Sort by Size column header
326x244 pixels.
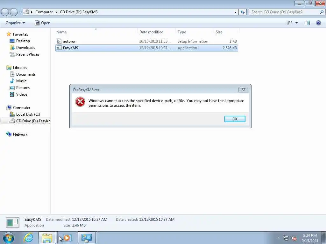pyautogui.click(x=226, y=32)
